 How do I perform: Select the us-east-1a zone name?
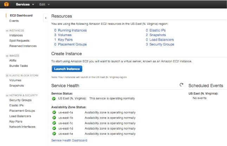[66, 112]
